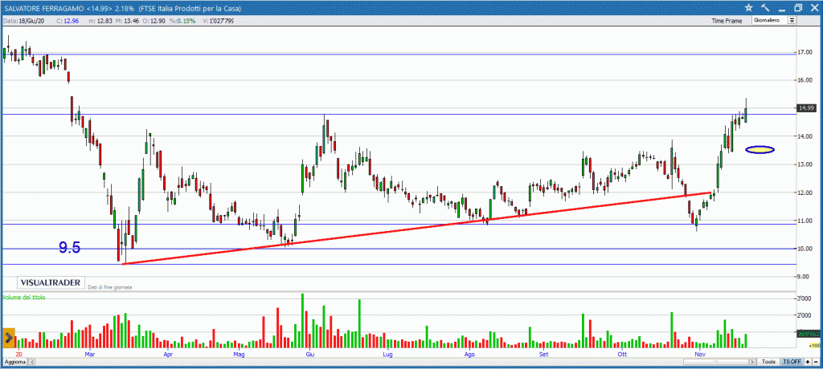The height and width of the screenshot is (369, 823).
Task: Open the Tools button
Action: [x=769, y=362]
